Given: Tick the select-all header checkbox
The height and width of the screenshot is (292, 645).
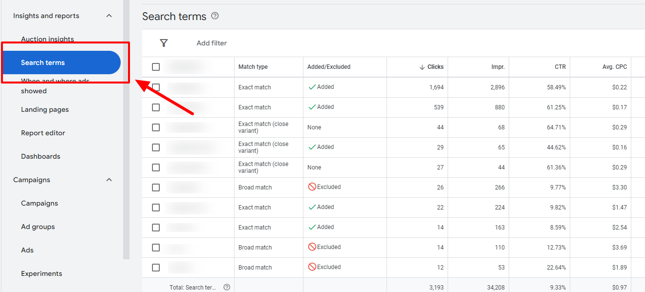Looking at the screenshot, I should tap(156, 67).
